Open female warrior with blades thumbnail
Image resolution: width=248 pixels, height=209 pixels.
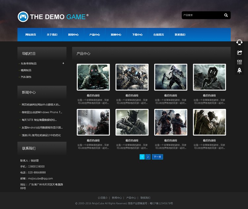[171, 77]
